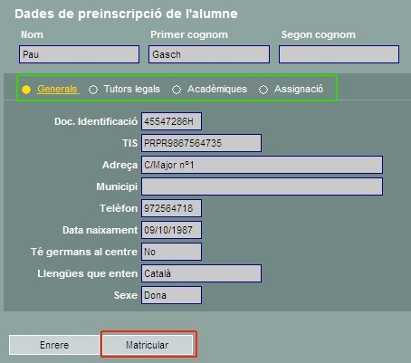Open the Generals tab label
The width and height of the screenshot is (411, 363).
[58, 89]
